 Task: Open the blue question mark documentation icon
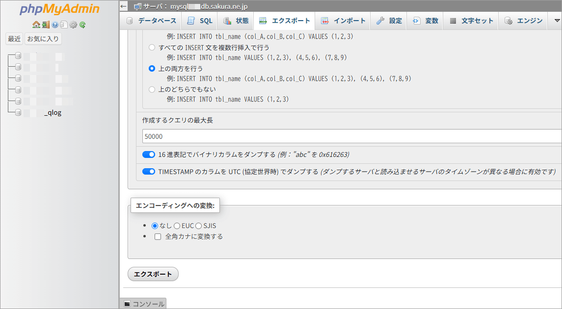pyautogui.click(x=55, y=25)
